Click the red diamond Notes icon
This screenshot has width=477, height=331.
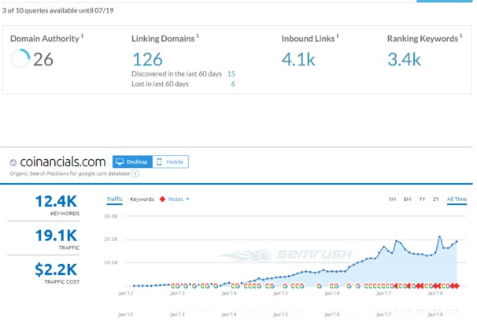coord(162,199)
